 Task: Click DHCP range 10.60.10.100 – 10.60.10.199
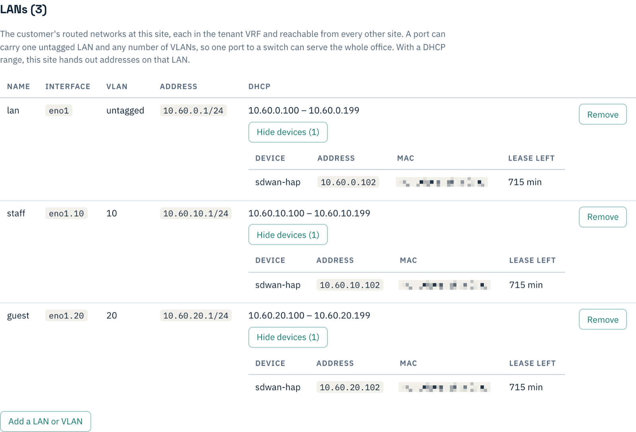tap(309, 213)
